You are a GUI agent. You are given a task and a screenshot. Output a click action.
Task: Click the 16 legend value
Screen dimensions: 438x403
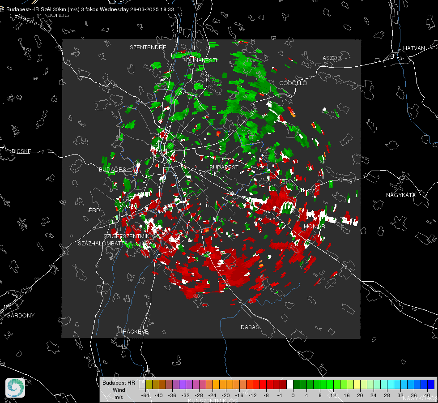(347, 395)
